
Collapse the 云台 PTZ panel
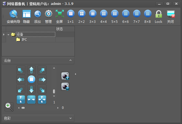pyautogui.click(x=70, y=60)
